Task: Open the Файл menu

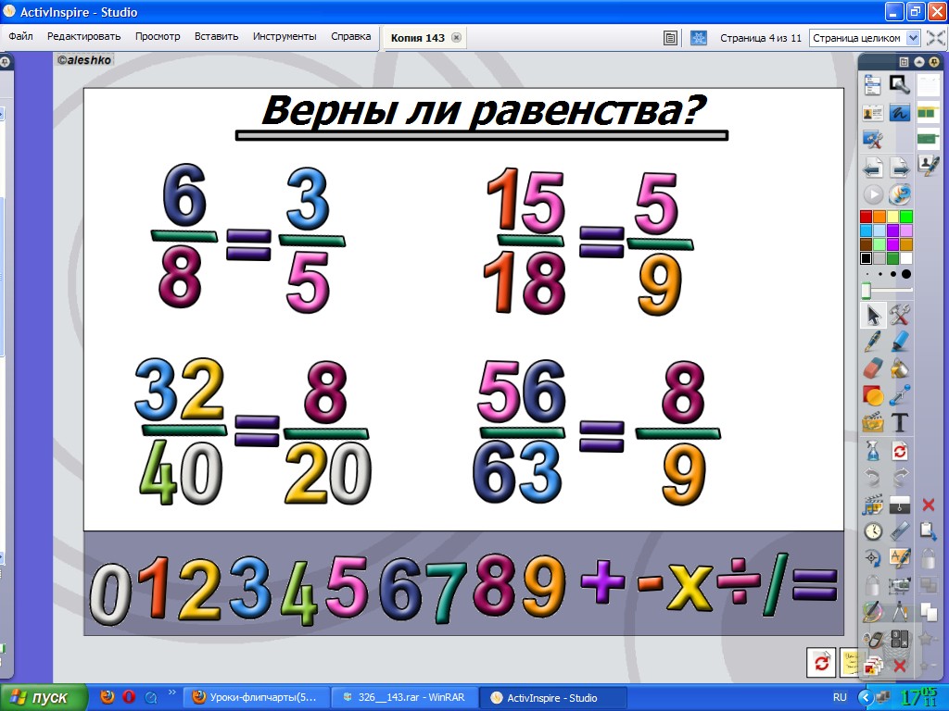Action: 20,37
